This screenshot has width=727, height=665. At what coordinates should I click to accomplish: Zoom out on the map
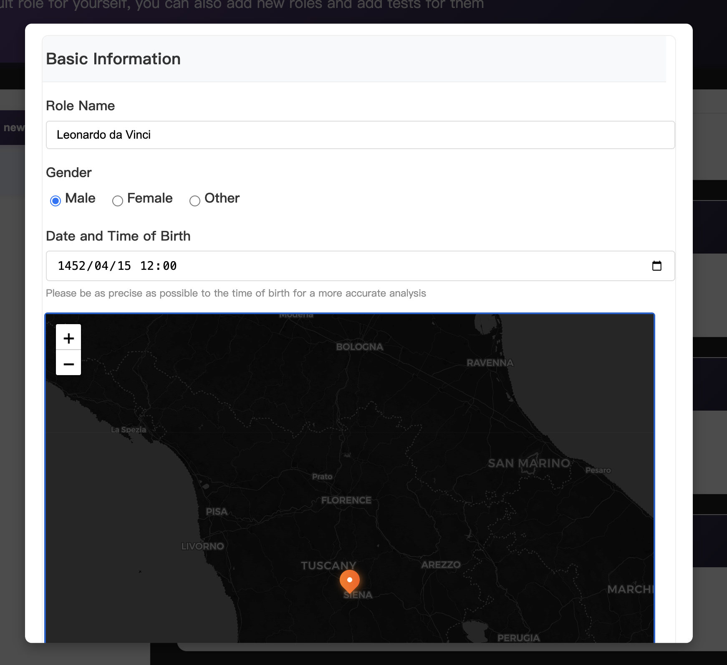(68, 363)
